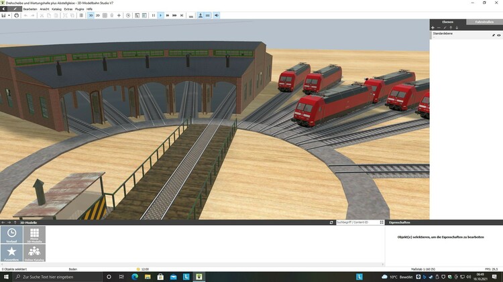Toggle Standardebene visibility eye icon
This screenshot has width=503, height=282.
[x=499, y=36]
